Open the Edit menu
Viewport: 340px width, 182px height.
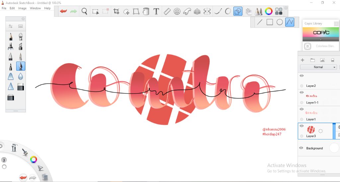pyautogui.click(x=12, y=8)
